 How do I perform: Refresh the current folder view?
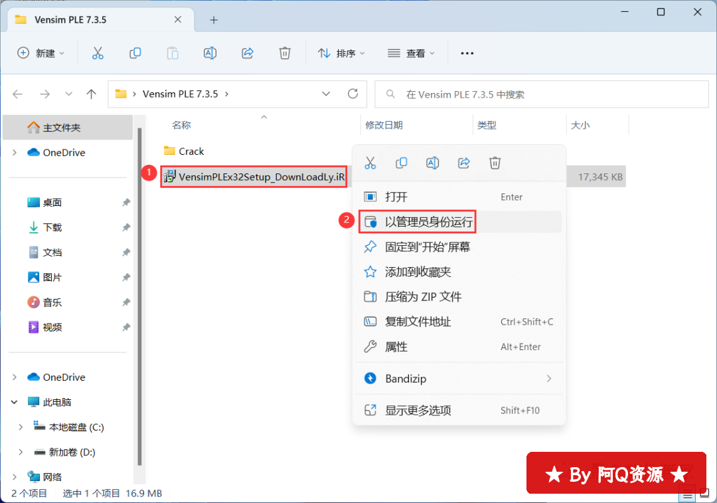[353, 94]
